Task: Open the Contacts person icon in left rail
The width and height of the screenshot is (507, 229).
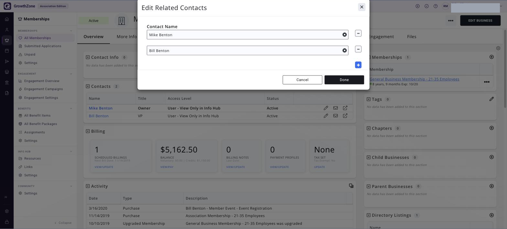Action: pos(7,30)
